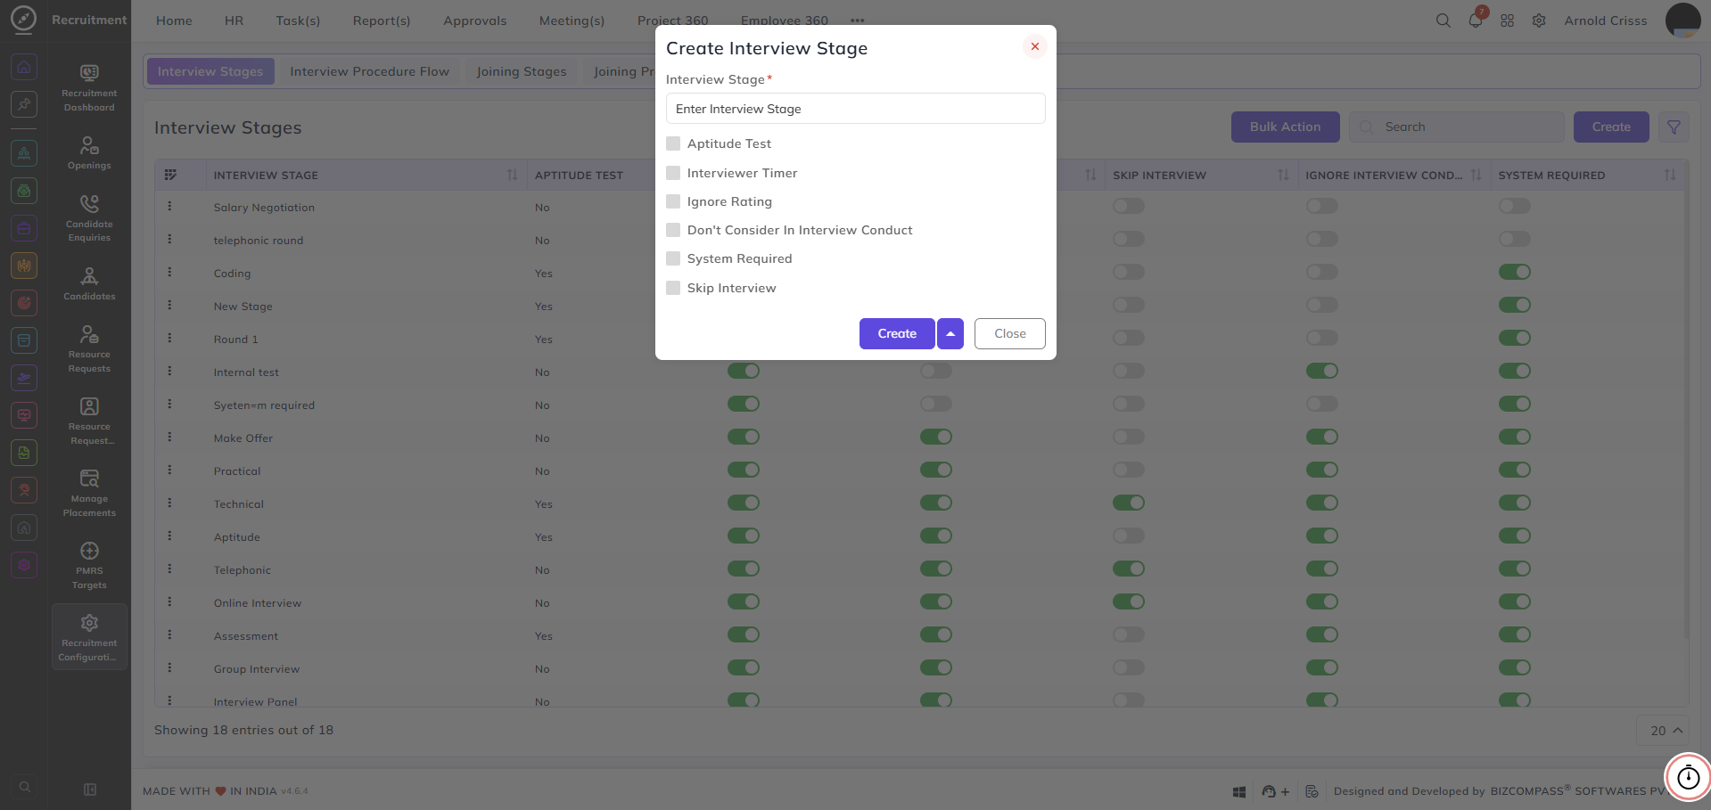This screenshot has height=810, width=1711.
Task: Click the Bulk Action button
Action: pos(1285,127)
